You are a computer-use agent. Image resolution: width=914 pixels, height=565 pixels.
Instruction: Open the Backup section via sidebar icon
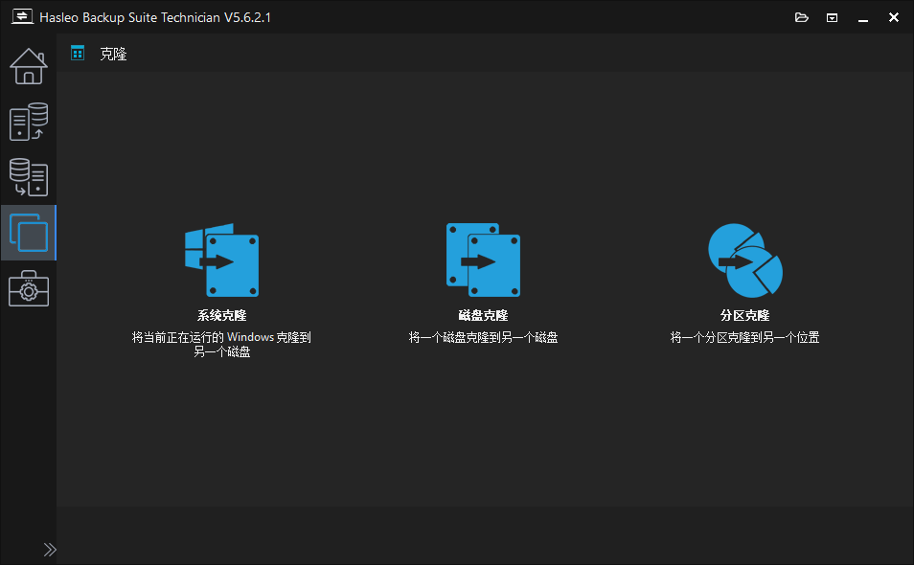point(28,122)
